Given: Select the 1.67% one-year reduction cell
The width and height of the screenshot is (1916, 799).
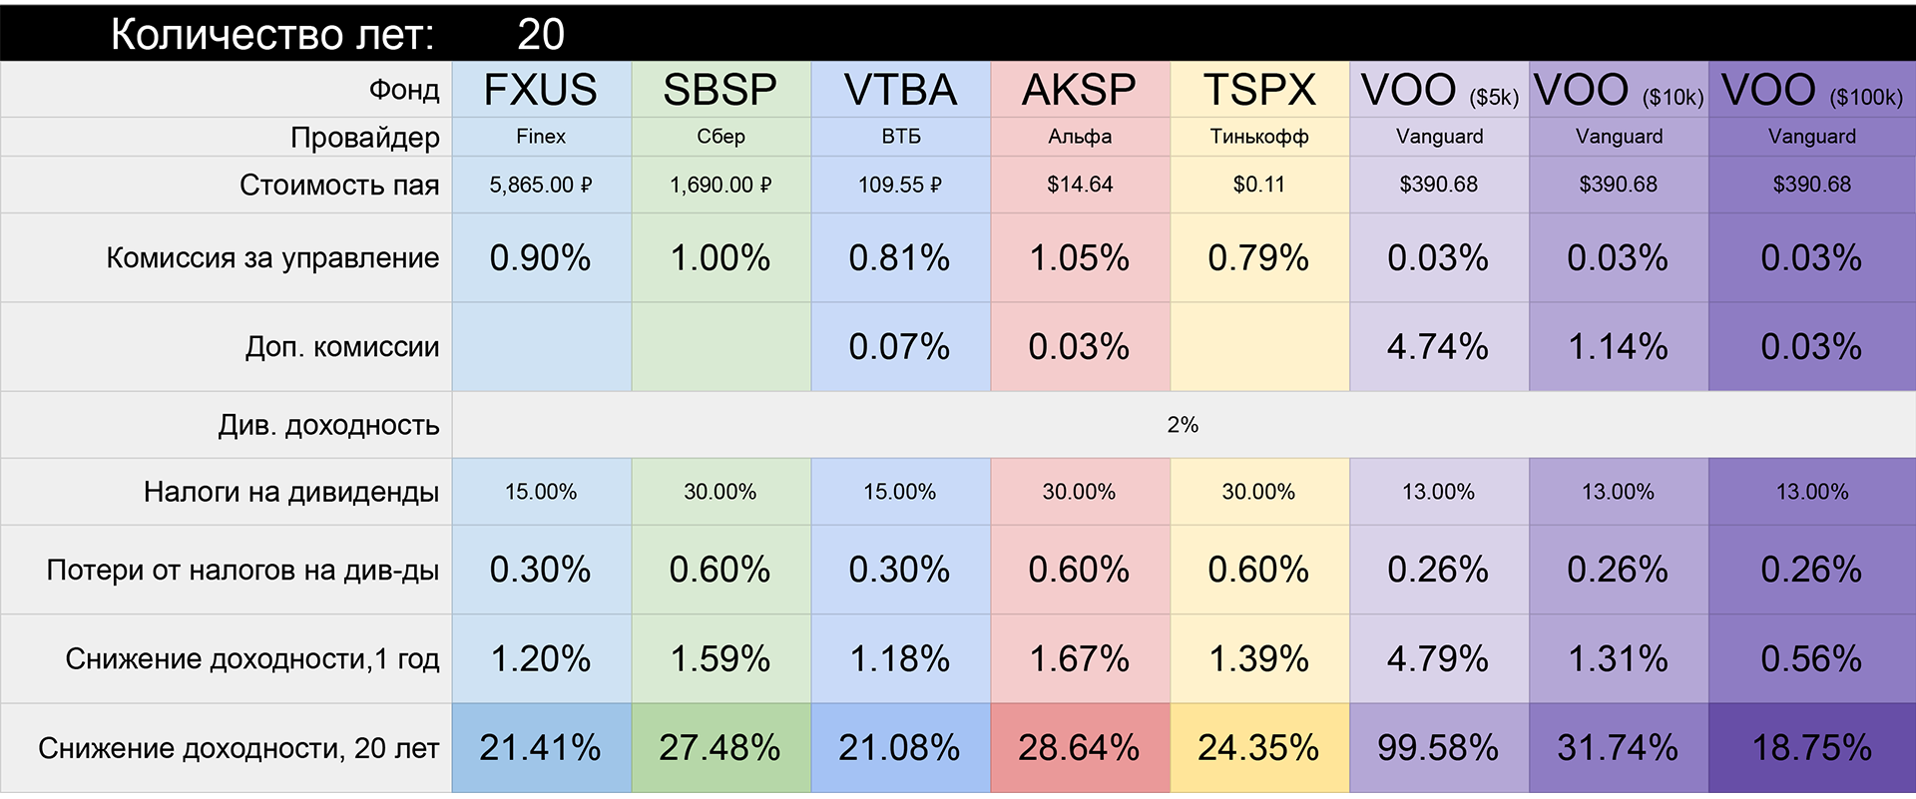Looking at the screenshot, I should point(1080,659).
